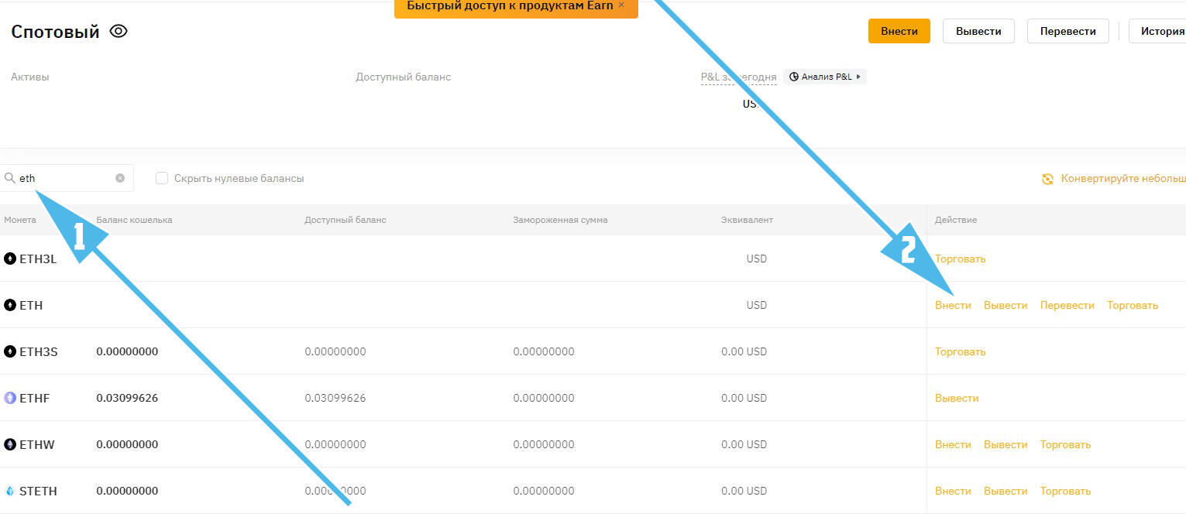The width and height of the screenshot is (1186, 524).
Task: Click Торговать in the ETHW row
Action: coord(1065,444)
